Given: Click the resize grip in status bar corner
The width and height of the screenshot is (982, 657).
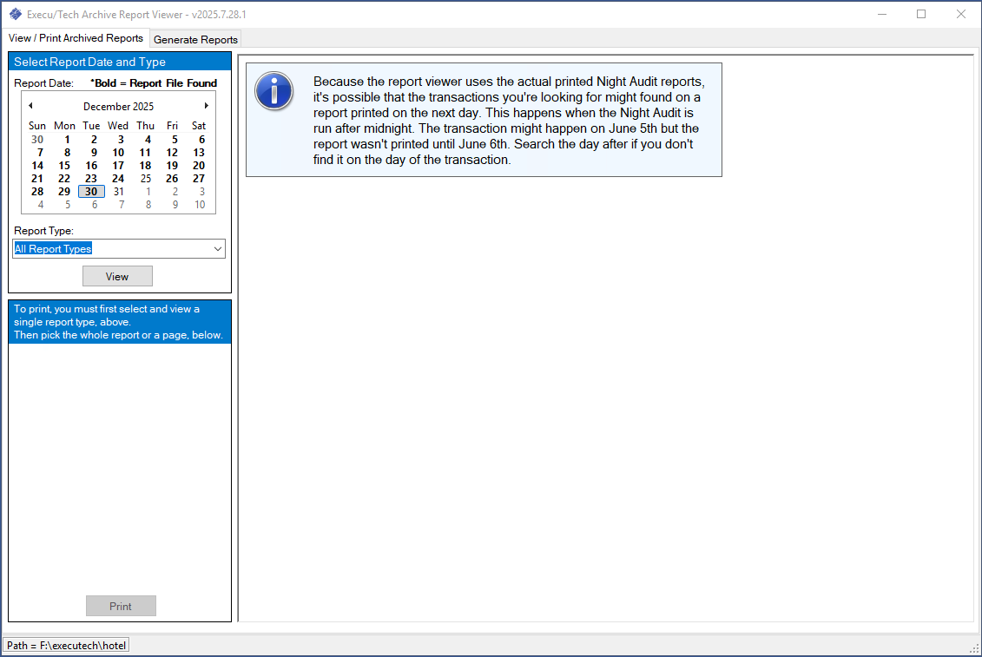Looking at the screenshot, I should pyautogui.click(x=973, y=648).
